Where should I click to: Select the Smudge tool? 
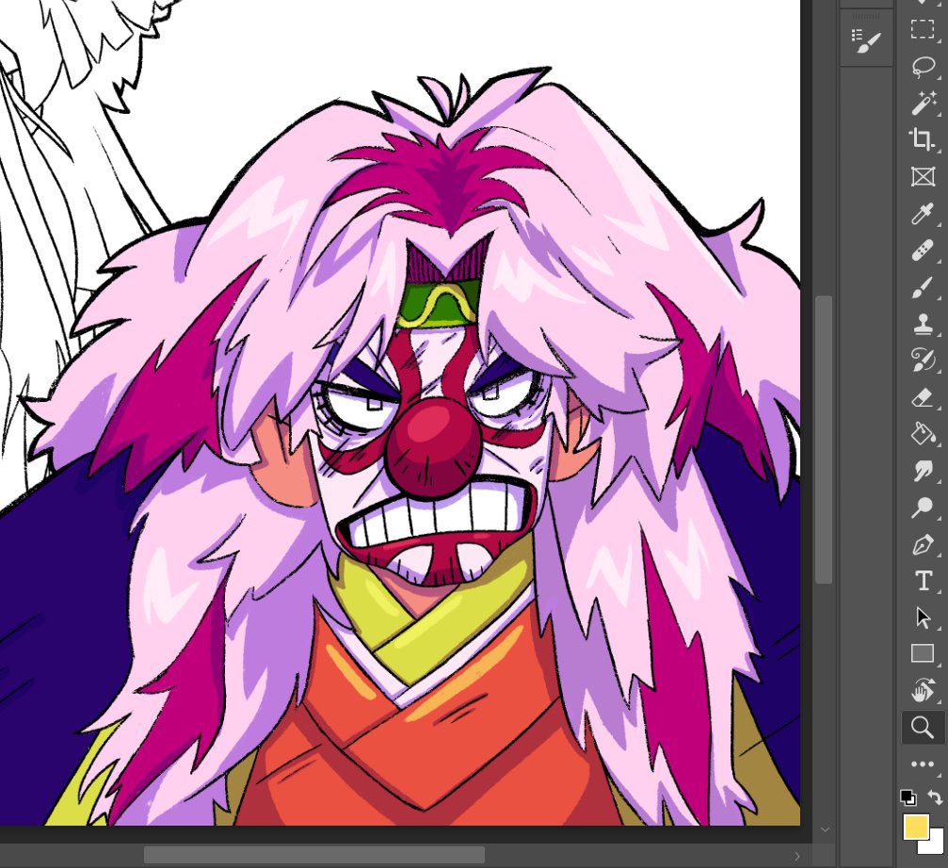(x=923, y=471)
